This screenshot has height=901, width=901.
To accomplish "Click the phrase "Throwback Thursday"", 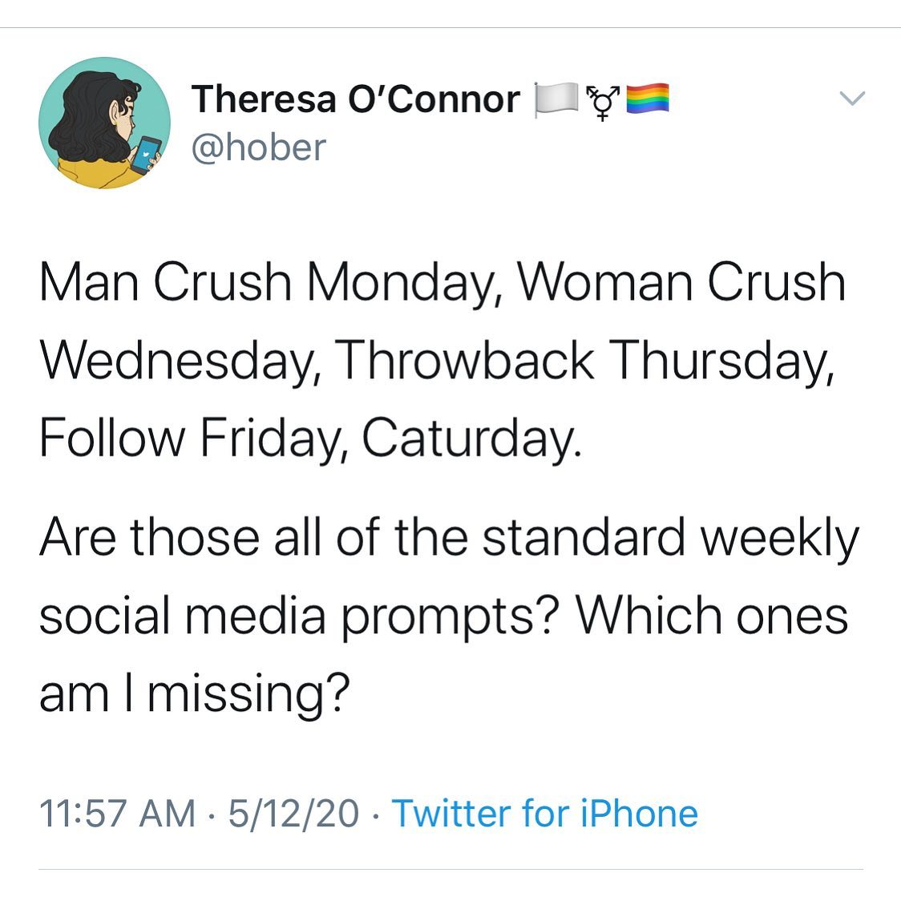I will pos(584,360).
